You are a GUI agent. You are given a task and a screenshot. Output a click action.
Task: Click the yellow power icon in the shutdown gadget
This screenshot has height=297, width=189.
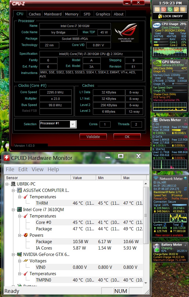tap(157, 9)
